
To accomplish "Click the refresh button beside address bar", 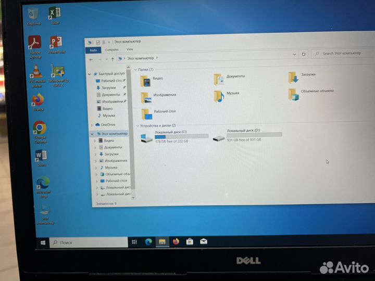I will pos(303,54).
